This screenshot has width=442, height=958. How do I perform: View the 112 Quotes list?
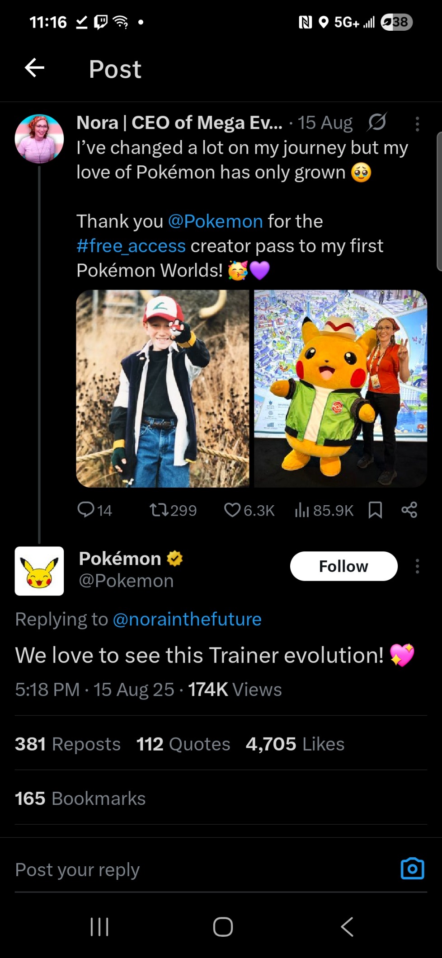tap(183, 744)
